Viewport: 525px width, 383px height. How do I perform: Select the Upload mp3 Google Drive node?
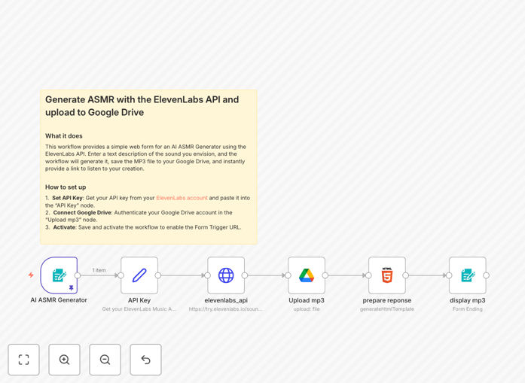click(x=307, y=275)
